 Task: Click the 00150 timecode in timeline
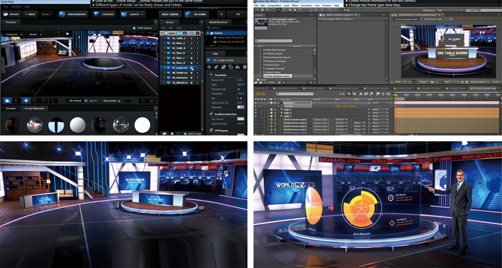pyautogui.click(x=261, y=94)
